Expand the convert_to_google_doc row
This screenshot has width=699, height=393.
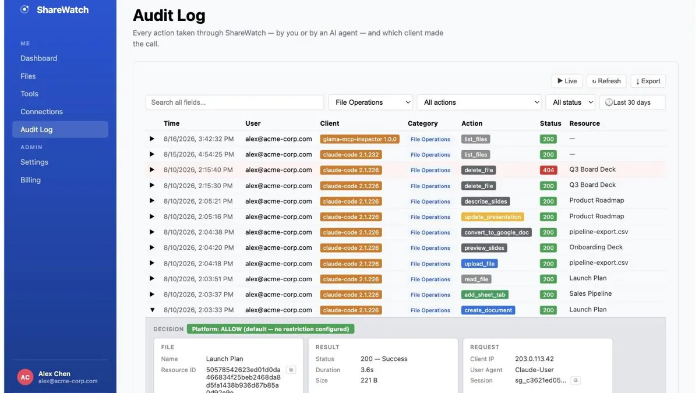[x=152, y=232]
